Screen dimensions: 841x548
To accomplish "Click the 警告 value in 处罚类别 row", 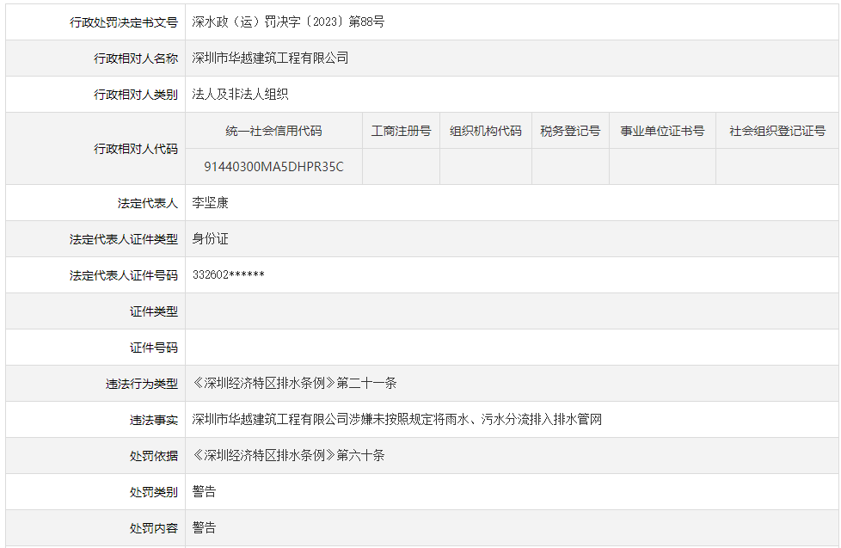I will pos(204,491).
